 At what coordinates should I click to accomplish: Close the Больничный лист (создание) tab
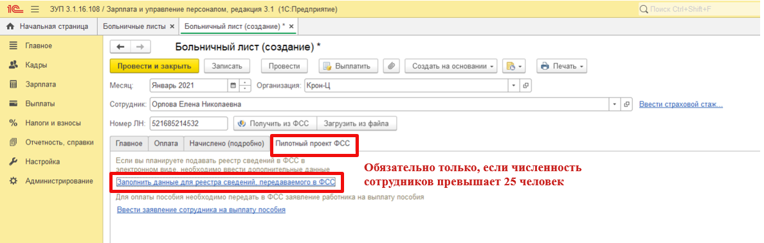tap(291, 26)
